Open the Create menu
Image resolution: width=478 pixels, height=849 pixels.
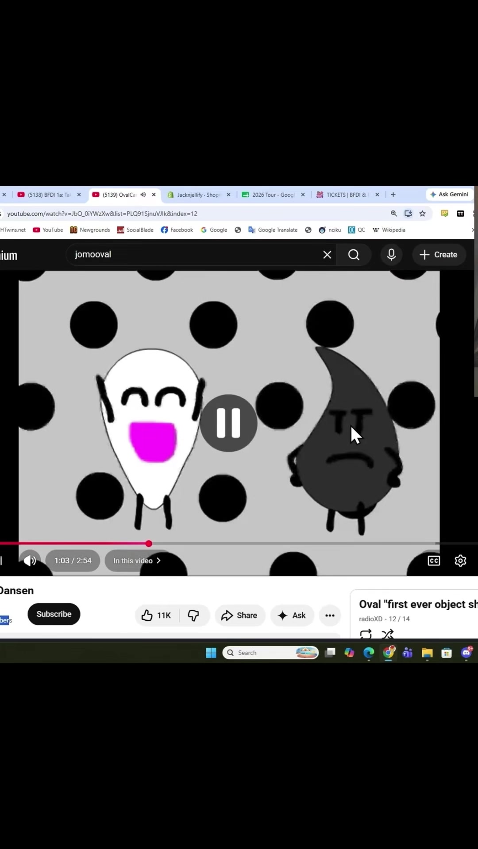(439, 255)
